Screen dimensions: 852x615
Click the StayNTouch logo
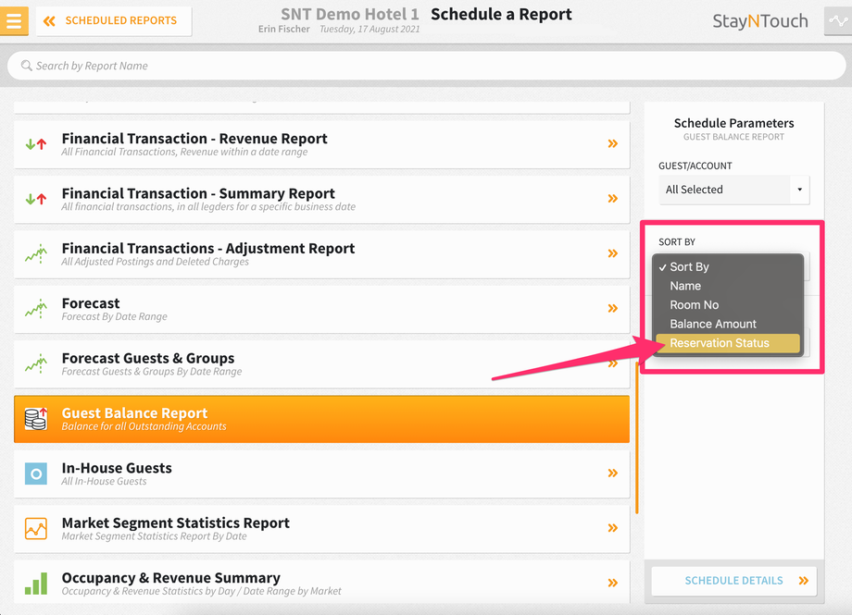[x=760, y=21]
